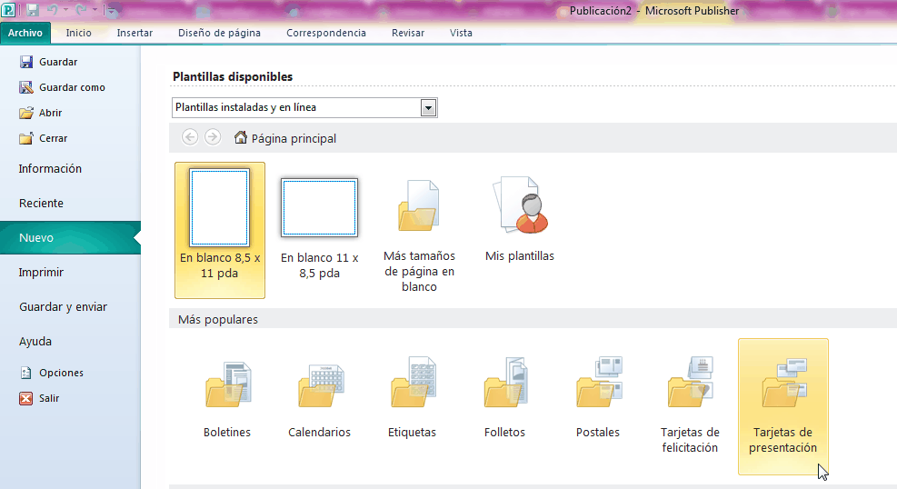897x489 pixels.
Task: Click the Save icon in quick access toolbar
Action: 33,10
